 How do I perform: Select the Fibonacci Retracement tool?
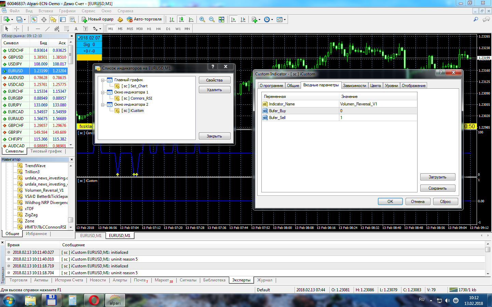coord(66,29)
